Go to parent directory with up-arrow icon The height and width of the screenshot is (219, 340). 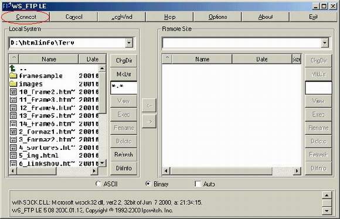pyautogui.click(x=13, y=69)
